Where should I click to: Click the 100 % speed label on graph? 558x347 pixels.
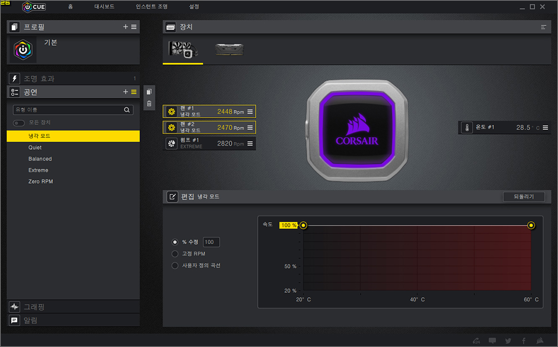289,225
